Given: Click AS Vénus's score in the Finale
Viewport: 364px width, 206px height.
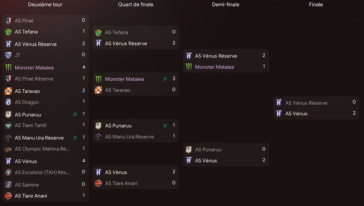Looking at the screenshot, I should [354, 114].
